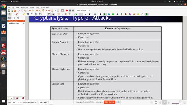Click Stop sharing button

[110, 102]
